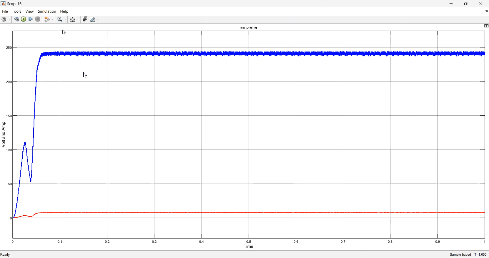
Task: Expand the configuration gear dropdown arrow
Action: (9, 19)
